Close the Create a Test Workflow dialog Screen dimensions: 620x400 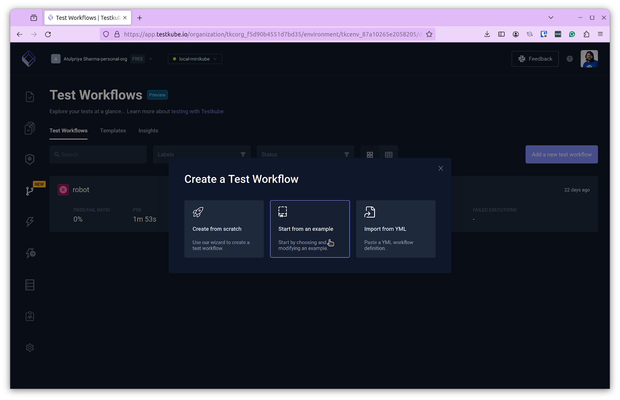[x=441, y=168]
